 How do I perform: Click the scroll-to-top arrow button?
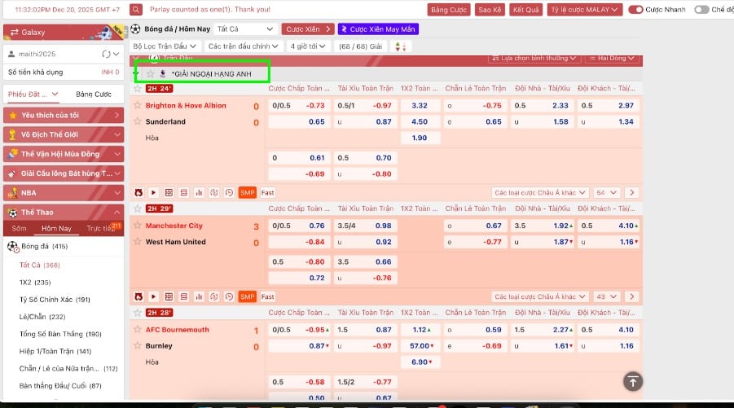pyautogui.click(x=633, y=381)
